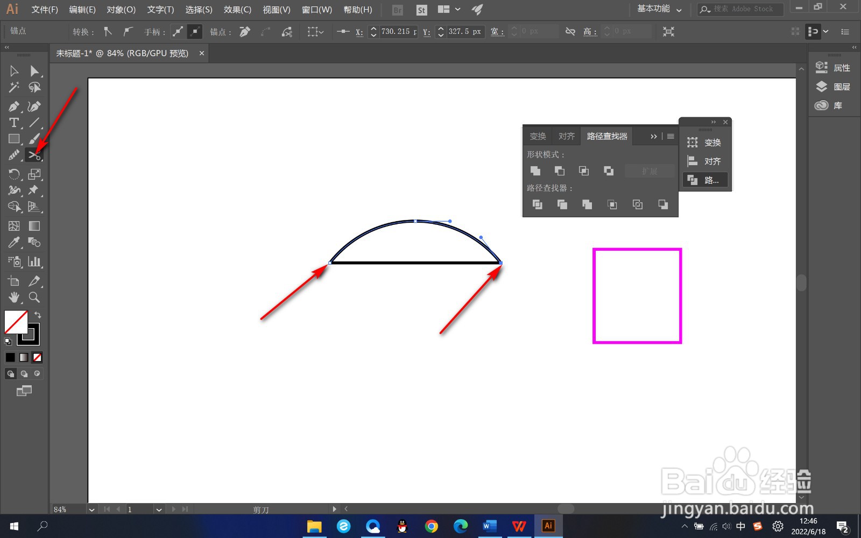Viewport: 861px width, 538px height.
Task: Click Unite shape mode in Pathfinder
Action: pos(535,171)
